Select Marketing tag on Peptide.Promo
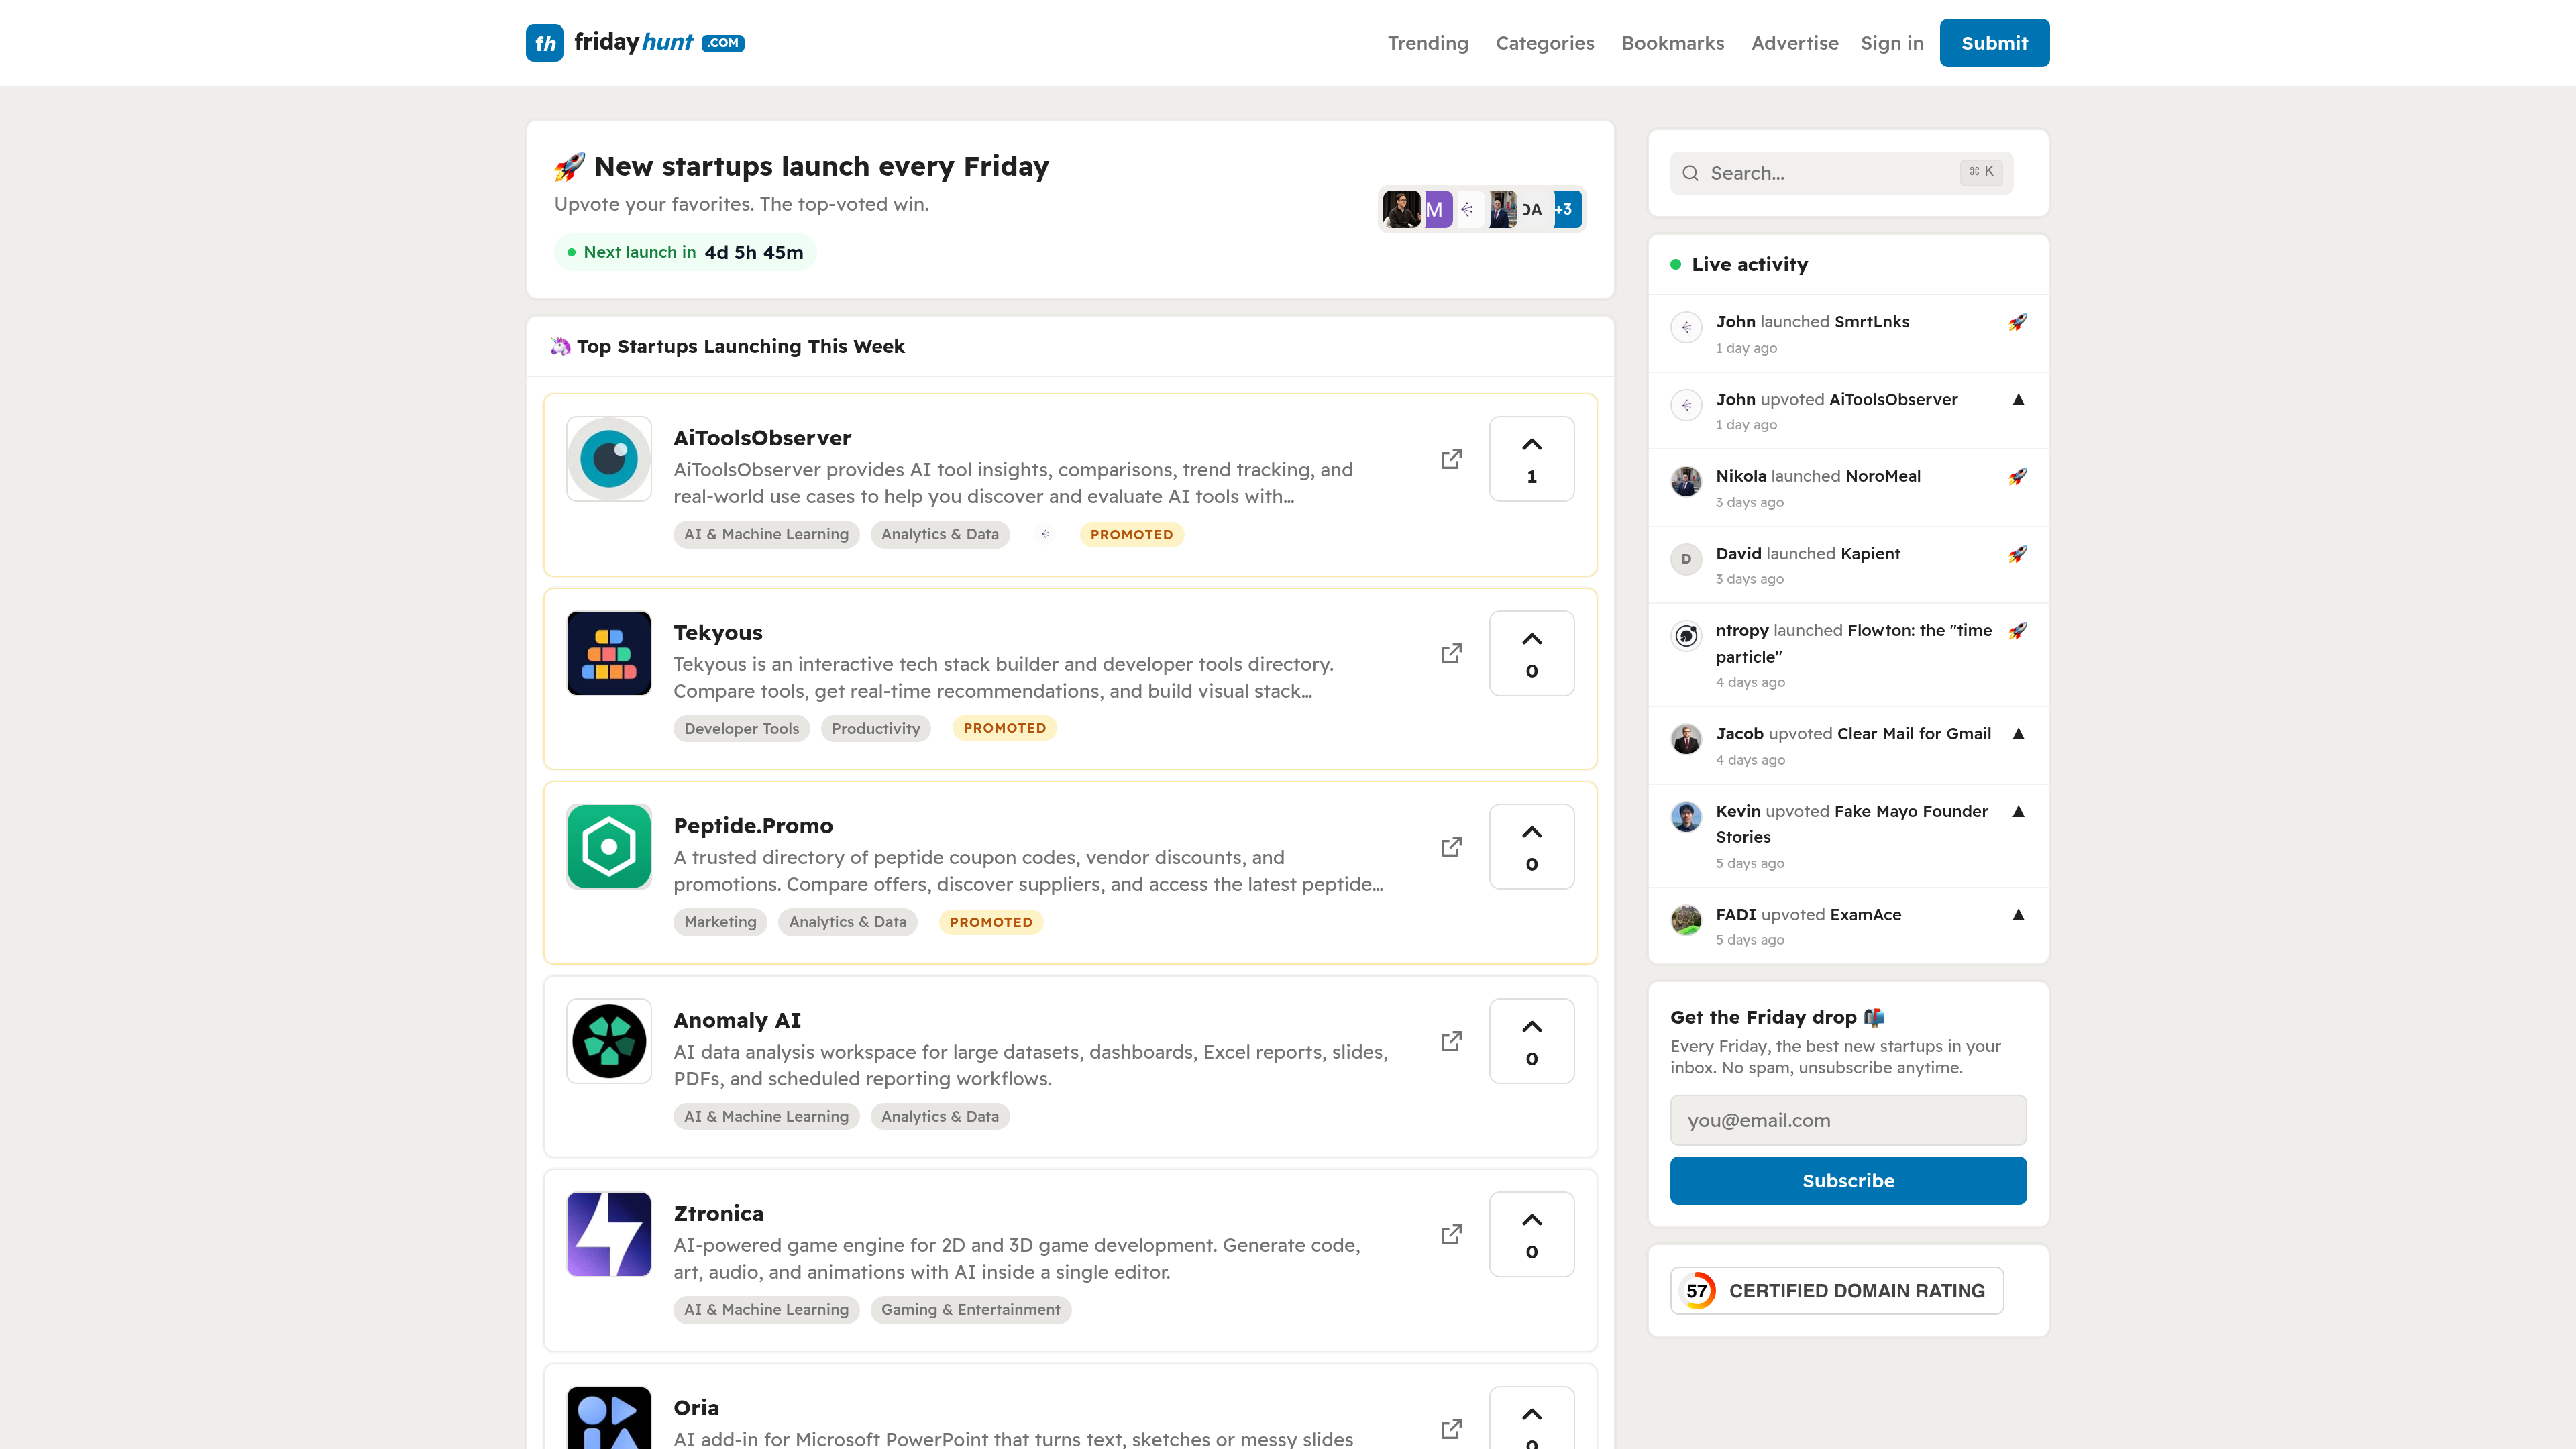The width and height of the screenshot is (2576, 1449). 720,922
